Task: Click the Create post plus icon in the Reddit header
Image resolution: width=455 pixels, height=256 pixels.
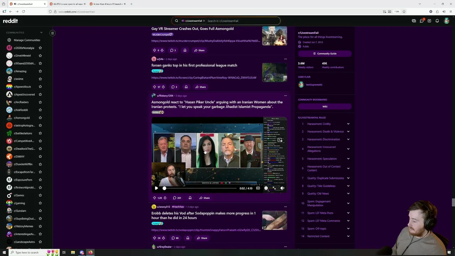Action: coord(429,21)
